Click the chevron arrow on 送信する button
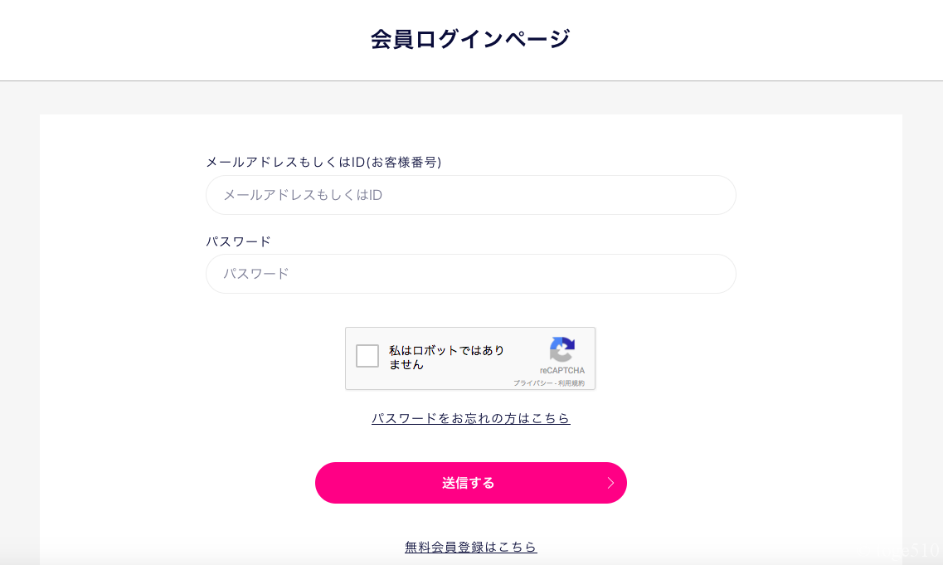This screenshot has height=565, width=943. (610, 483)
